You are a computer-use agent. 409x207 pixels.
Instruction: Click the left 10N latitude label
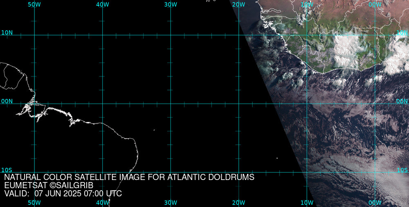click(x=7, y=33)
